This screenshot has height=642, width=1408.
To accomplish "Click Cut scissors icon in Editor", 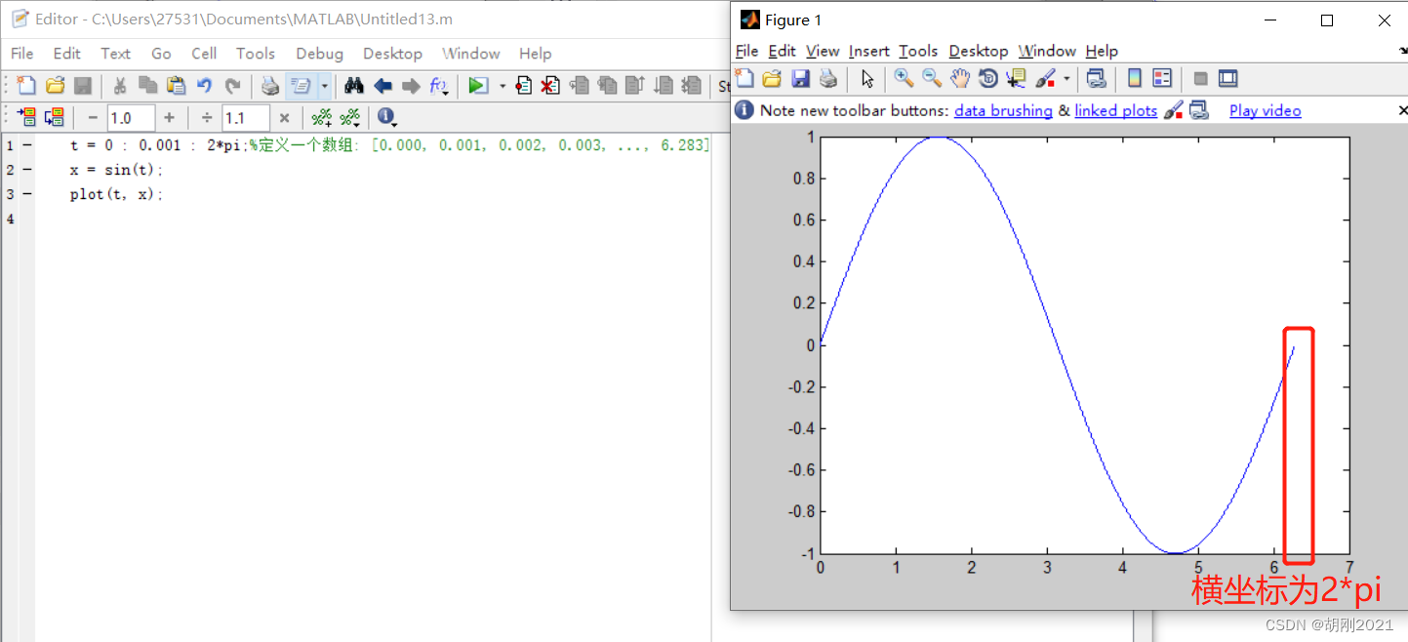I will pos(120,86).
